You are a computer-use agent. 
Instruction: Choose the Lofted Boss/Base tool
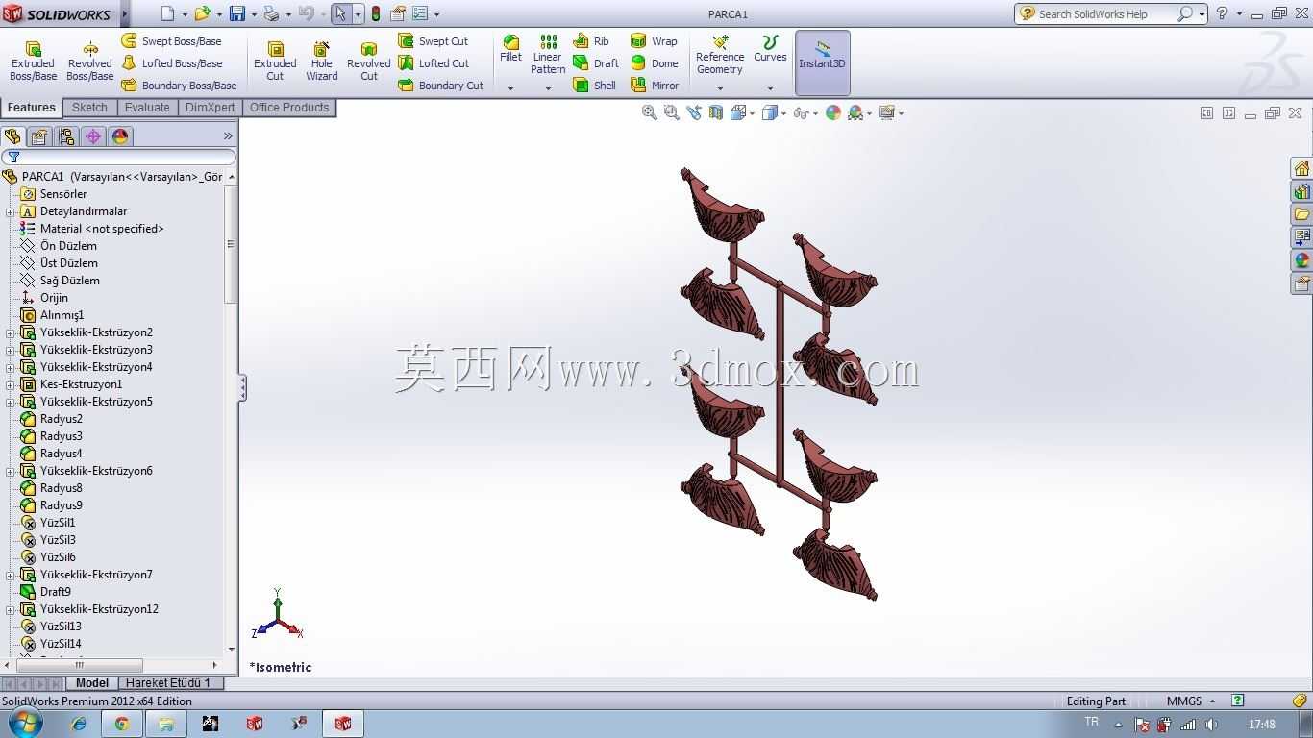pos(171,63)
